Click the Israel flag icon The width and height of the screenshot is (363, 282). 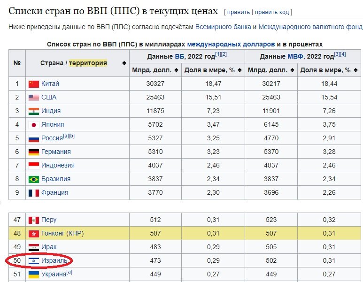(33, 261)
